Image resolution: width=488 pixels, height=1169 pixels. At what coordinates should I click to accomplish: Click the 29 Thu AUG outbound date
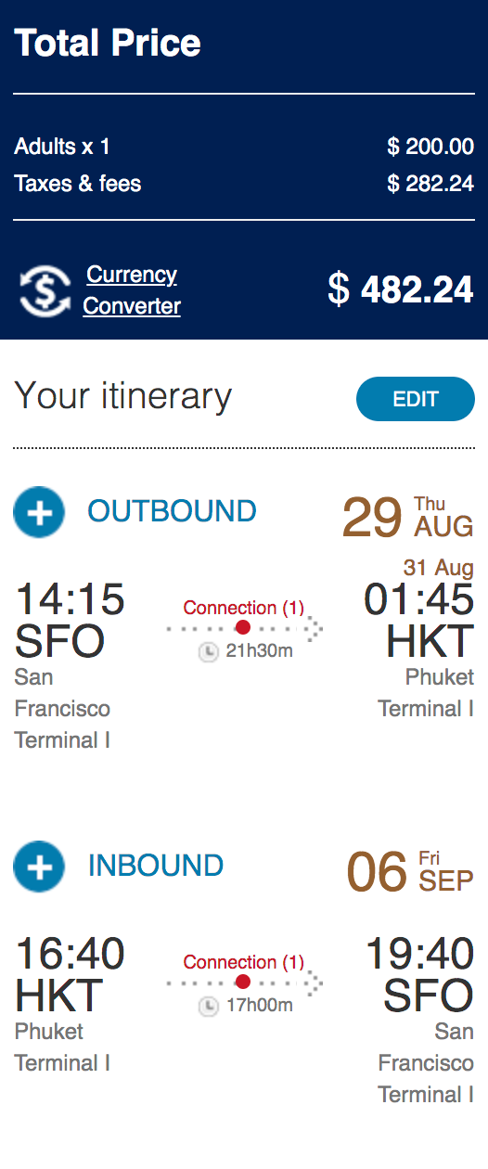pos(408,518)
